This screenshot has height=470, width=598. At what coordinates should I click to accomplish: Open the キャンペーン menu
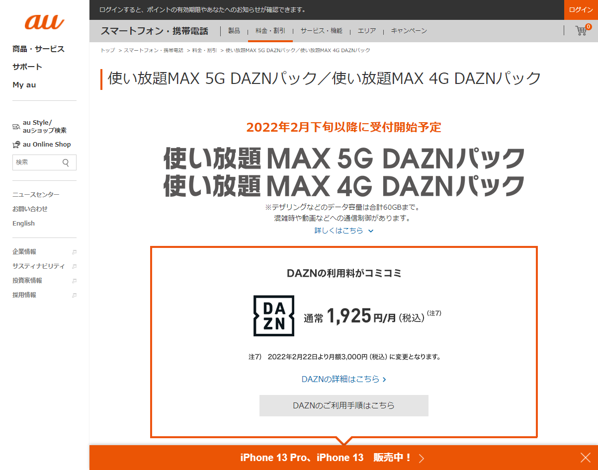(x=409, y=31)
